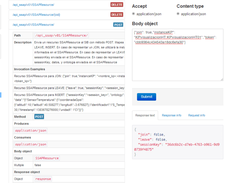Click the response object type label
The width and height of the screenshot is (232, 183).
[43, 179]
